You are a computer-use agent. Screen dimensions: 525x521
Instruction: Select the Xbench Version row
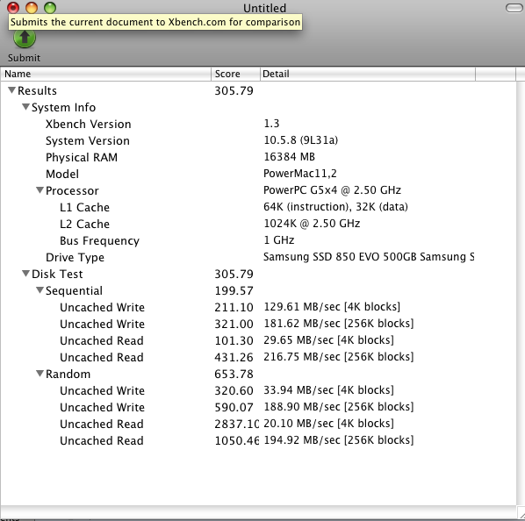click(x=258, y=124)
